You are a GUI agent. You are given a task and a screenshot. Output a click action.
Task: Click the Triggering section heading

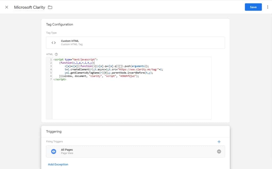(x=54, y=132)
